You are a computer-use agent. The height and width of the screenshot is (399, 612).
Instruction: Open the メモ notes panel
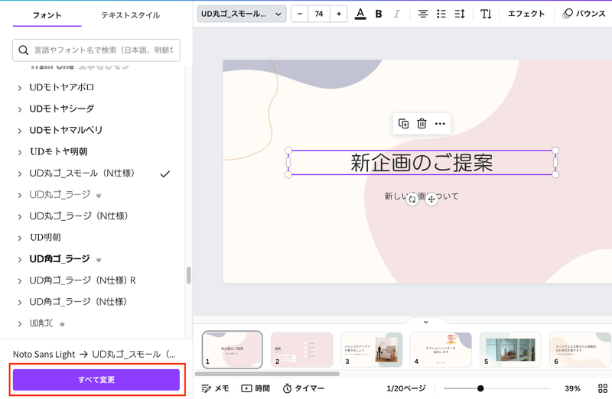[x=215, y=388]
